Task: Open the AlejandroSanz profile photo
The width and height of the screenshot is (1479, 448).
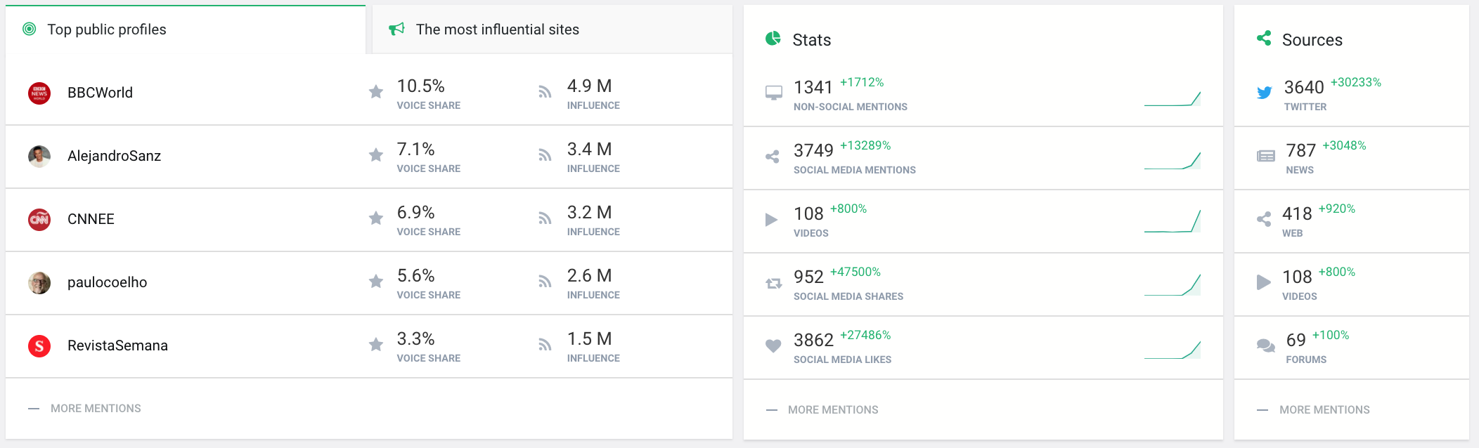Action: pyautogui.click(x=39, y=156)
